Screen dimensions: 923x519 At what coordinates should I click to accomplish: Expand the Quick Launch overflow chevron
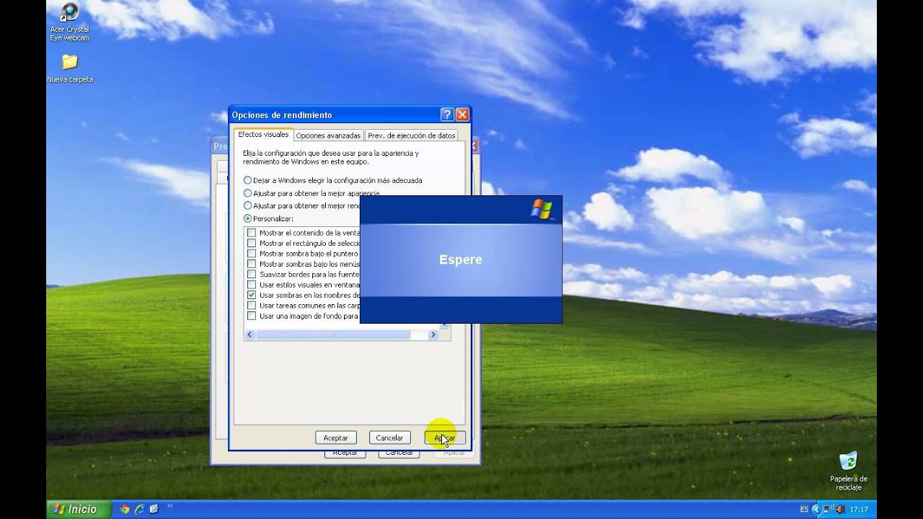tap(170, 507)
